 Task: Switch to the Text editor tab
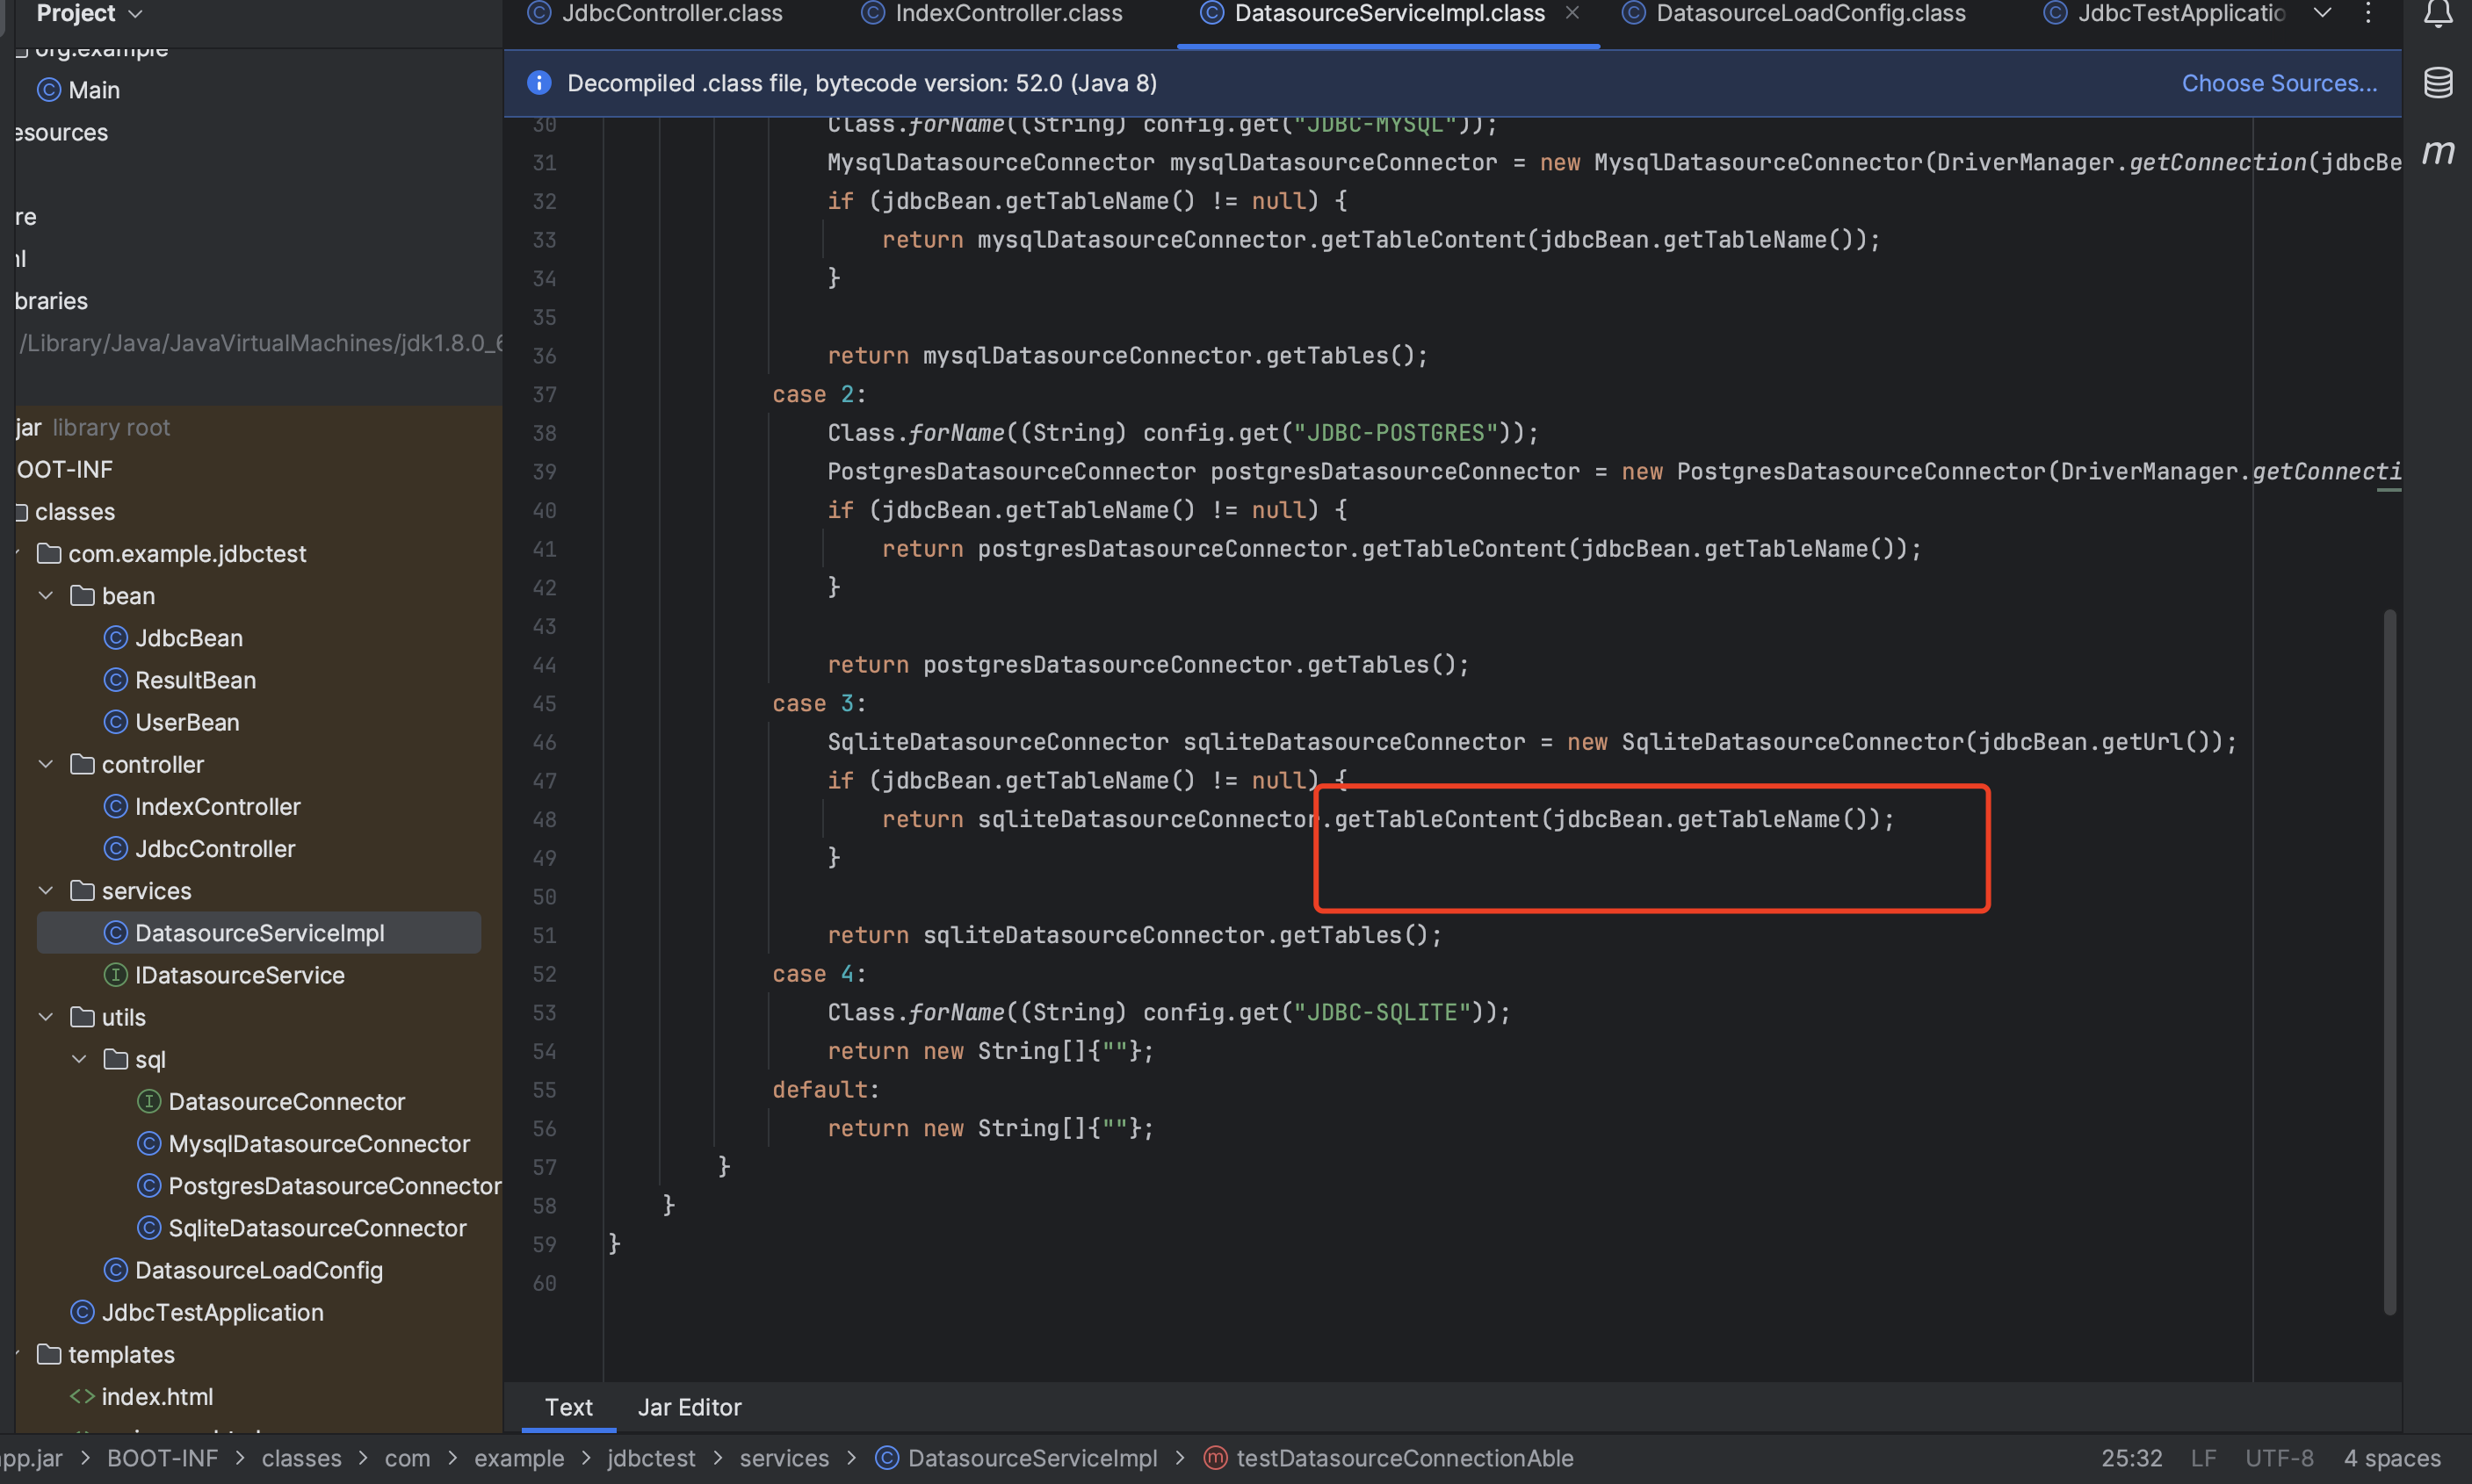pos(568,1407)
